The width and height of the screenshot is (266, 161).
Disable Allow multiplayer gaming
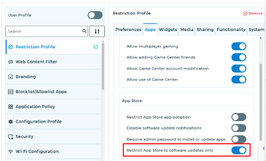pos(239,46)
